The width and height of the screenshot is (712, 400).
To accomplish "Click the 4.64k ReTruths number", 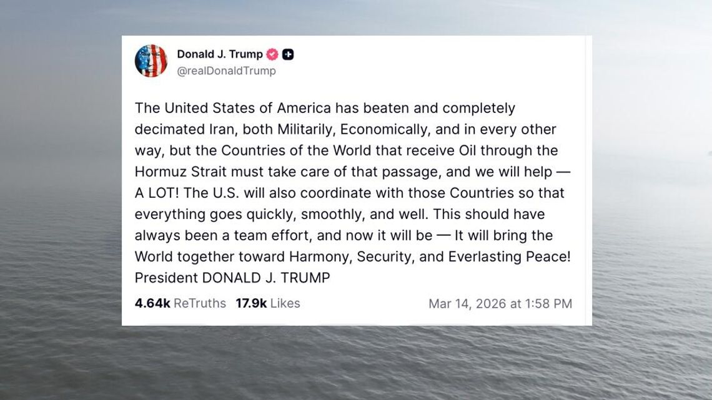I will pos(152,303).
